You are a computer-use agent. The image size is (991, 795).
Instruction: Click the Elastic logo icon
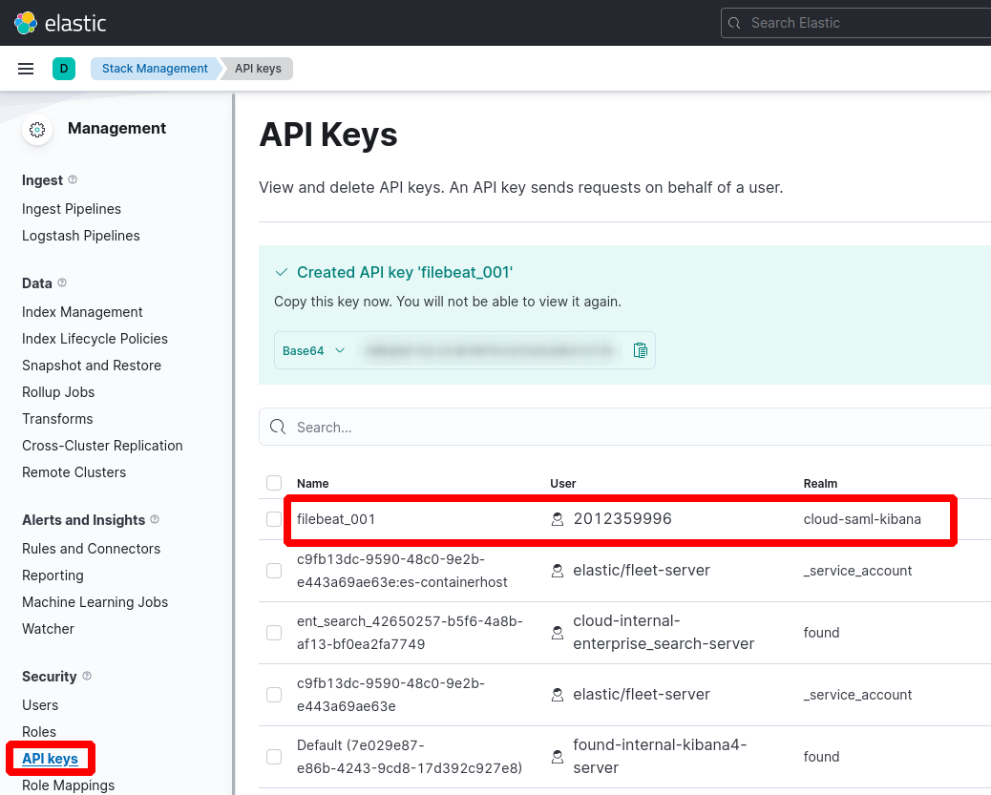coord(26,23)
